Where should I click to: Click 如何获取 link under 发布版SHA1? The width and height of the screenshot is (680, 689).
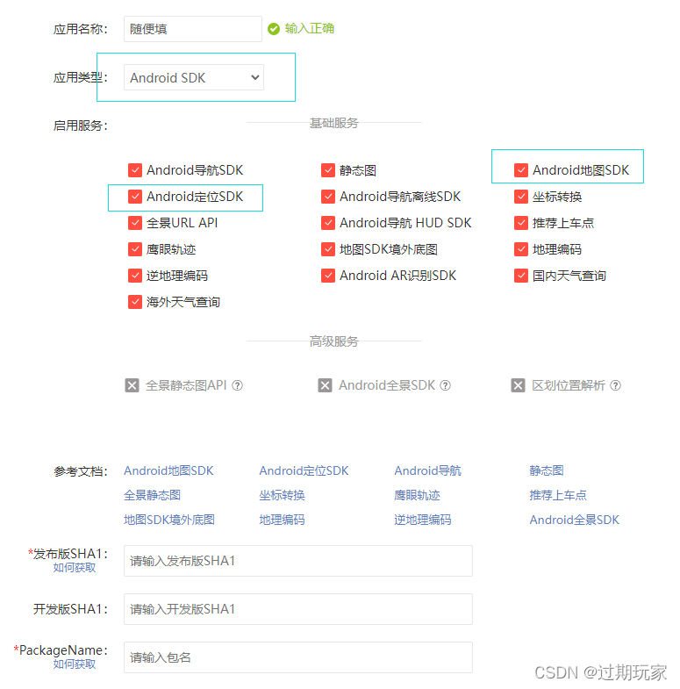click(75, 568)
